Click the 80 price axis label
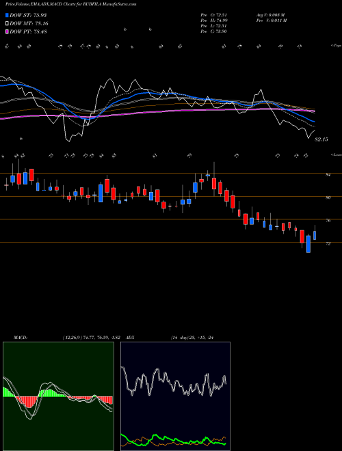Screen dimensions: 342x451 [328, 197]
